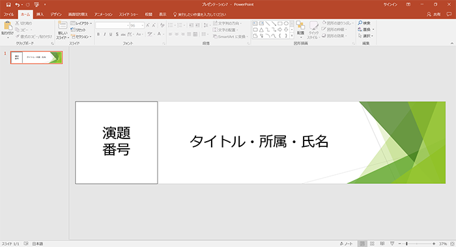Start slide show from beginning in quick access toolbar
456x247 pixels.
point(36,5)
